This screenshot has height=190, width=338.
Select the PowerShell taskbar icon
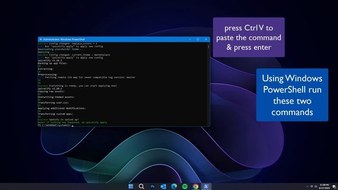coord(206,186)
